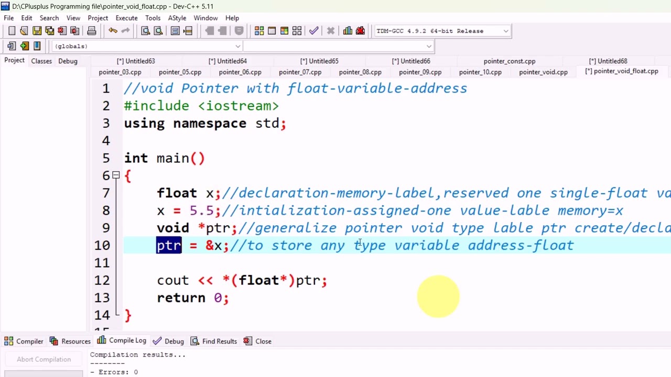Switch to the Resources bottom tab
Viewport: 671px width, 377px height.
[x=70, y=341]
